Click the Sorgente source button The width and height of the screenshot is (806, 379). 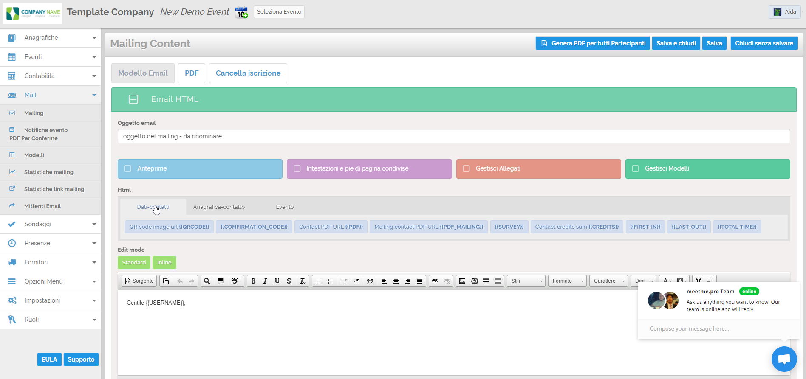139,281
